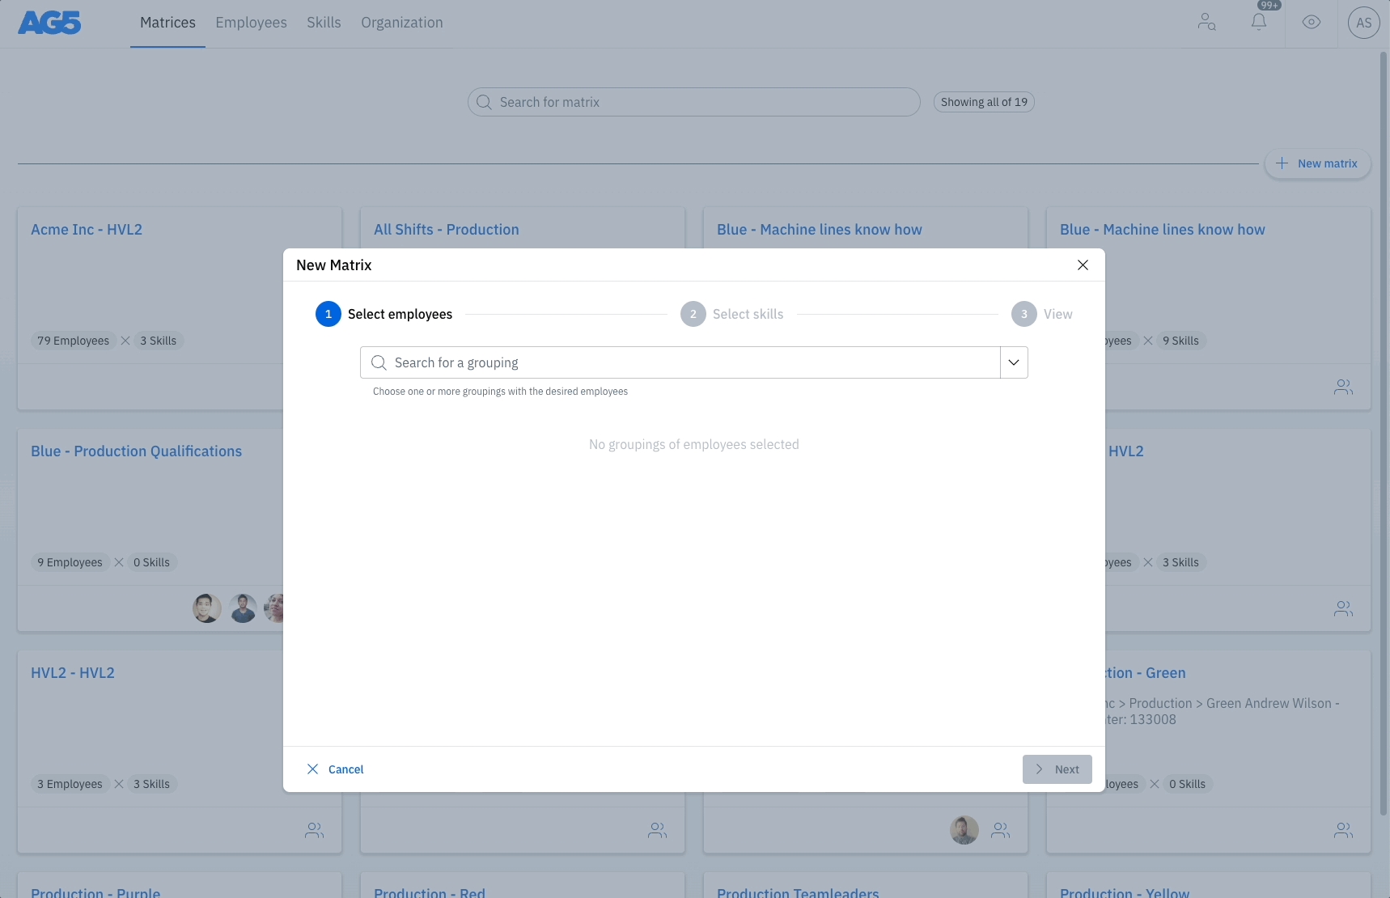The image size is (1390, 898).
Task: Toggle the eye view mode icon
Action: coord(1312,23)
